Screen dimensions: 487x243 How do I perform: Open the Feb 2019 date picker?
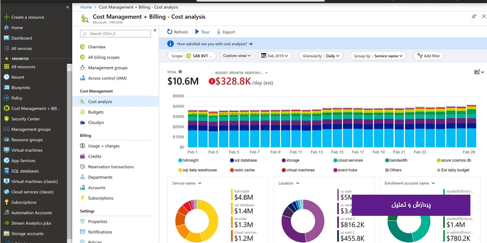click(275, 56)
